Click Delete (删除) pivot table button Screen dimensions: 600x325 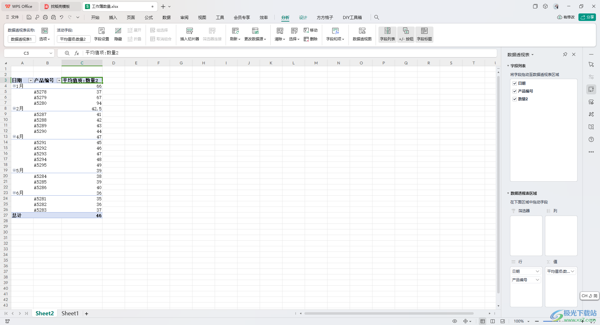(x=311, y=39)
